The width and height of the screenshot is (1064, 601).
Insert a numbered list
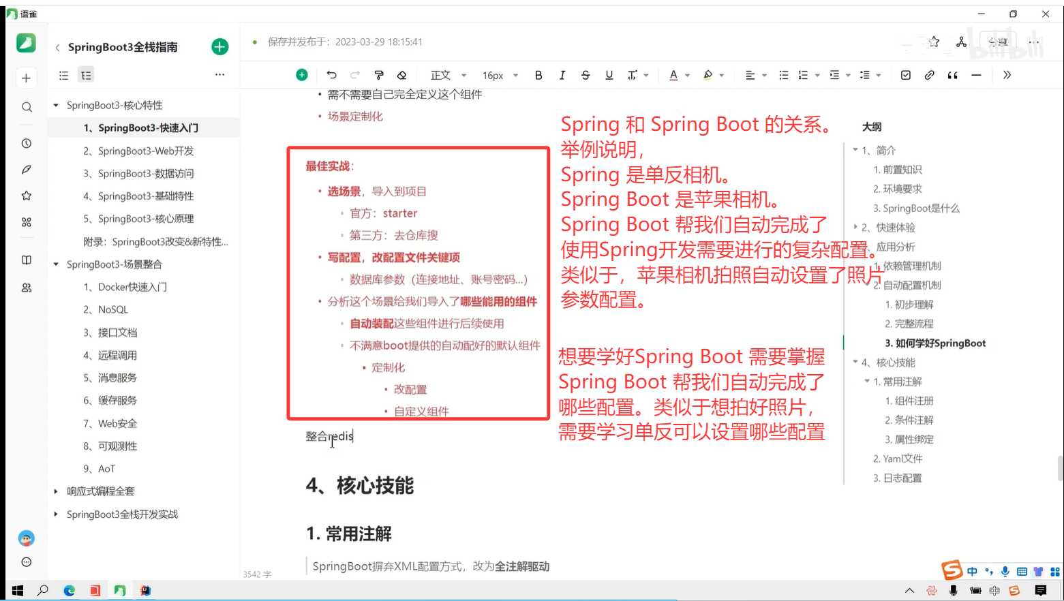pos(803,75)
